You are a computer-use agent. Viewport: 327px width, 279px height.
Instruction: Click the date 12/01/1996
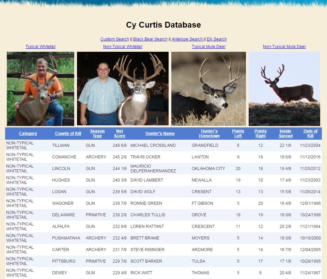tap(310, 203)
